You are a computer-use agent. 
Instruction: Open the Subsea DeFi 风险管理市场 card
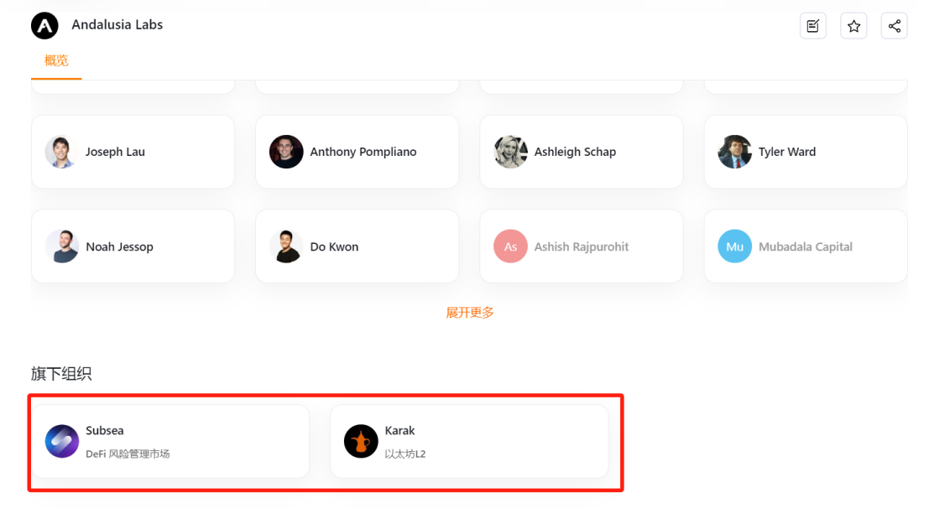pos(170,442)
